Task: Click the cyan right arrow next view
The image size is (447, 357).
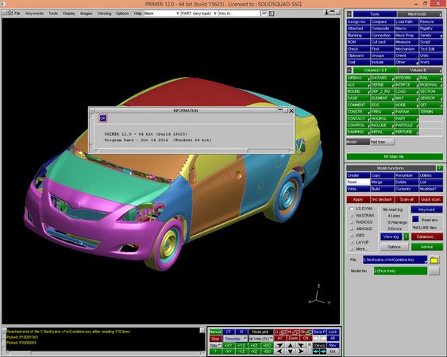Action: pos(323,351)
